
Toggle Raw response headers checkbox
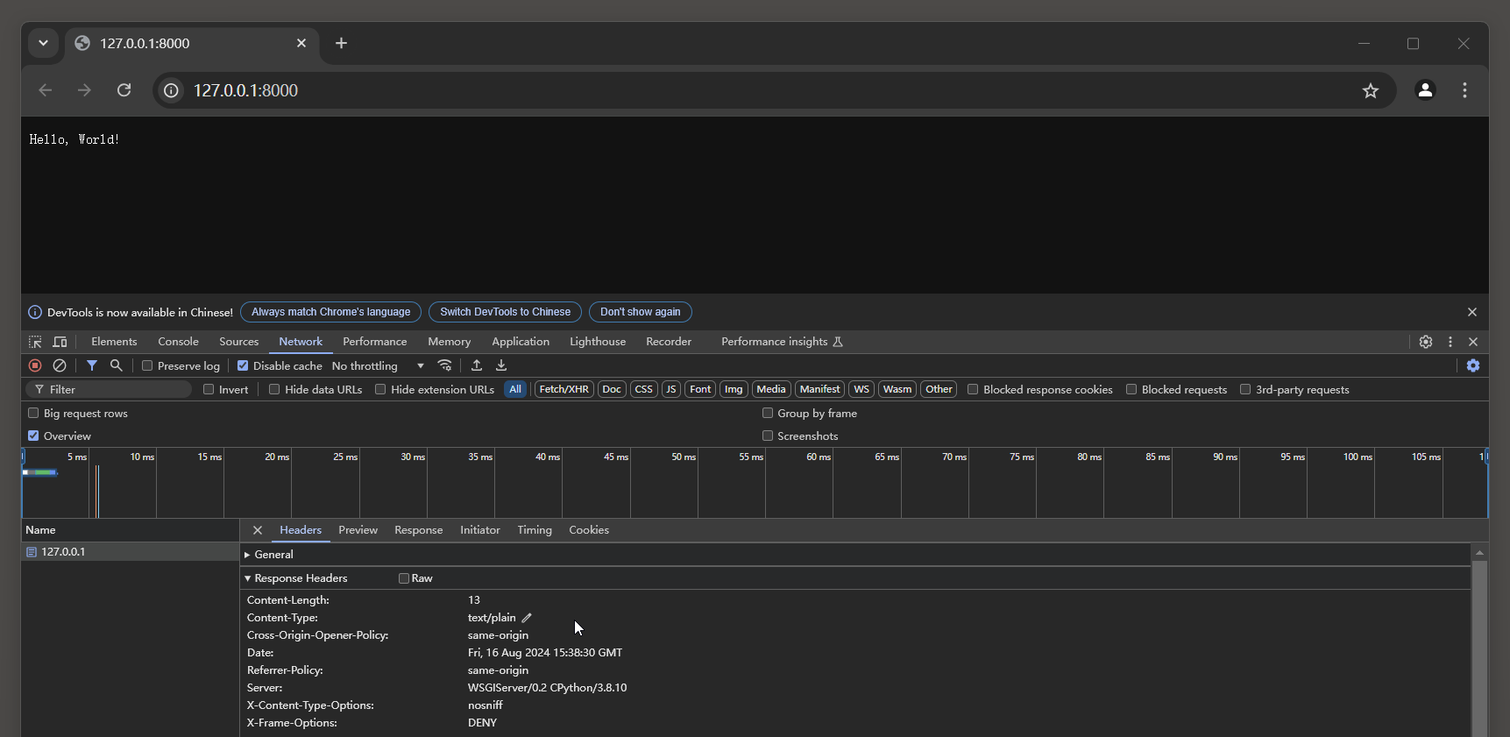click(404, 578)
